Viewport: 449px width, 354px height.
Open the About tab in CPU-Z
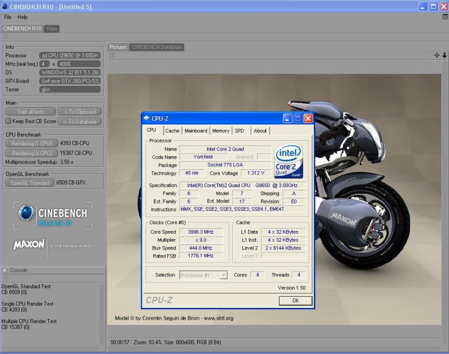coord(260,131)
